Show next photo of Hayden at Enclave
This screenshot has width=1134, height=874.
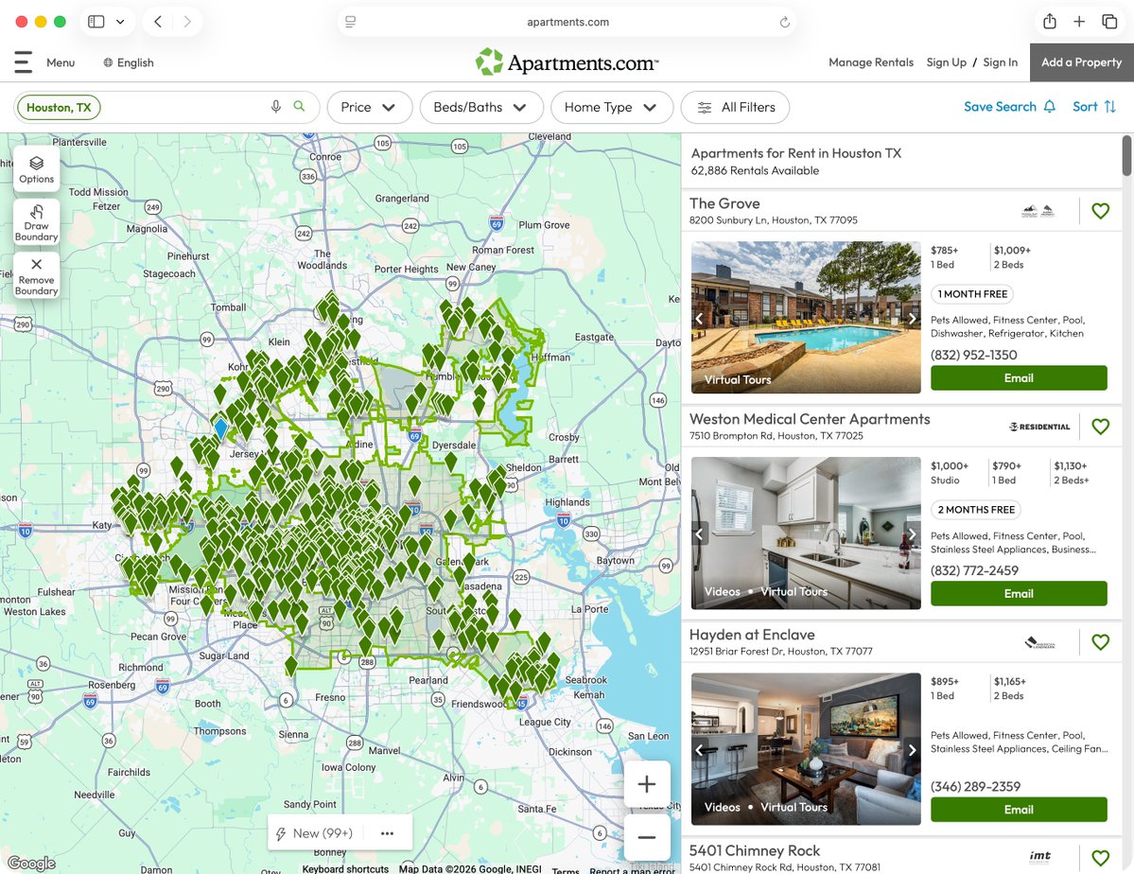point(912,749)
